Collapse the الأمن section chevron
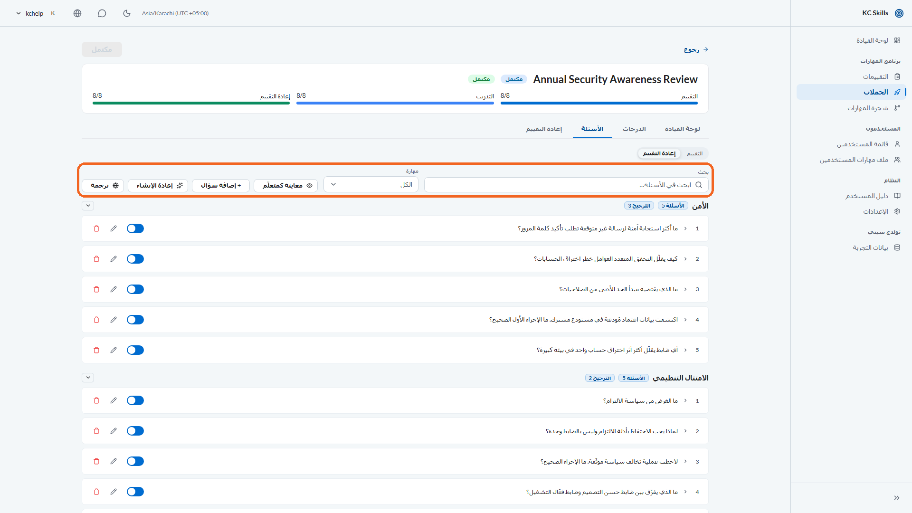The image size is (912, 513). [88, 206]
